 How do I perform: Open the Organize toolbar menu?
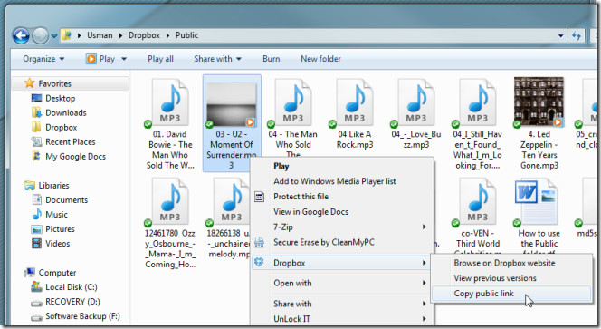click(43, 59)
